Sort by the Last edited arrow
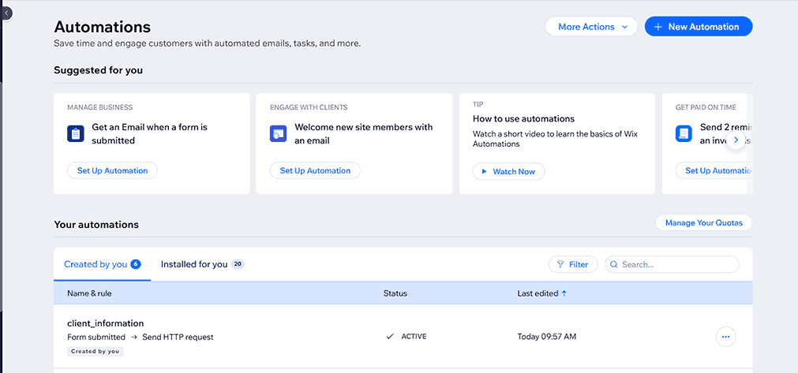Screen dimensions: 798x373 [x=564, y=293]
